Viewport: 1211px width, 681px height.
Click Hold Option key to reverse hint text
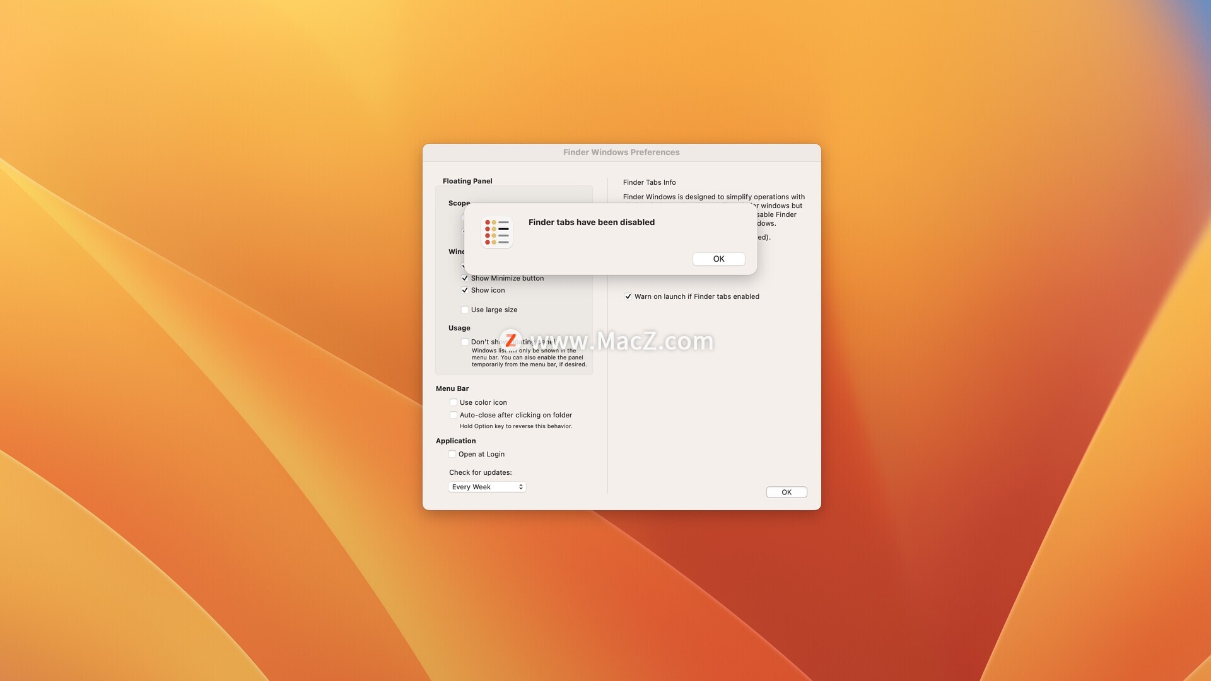coord(516,426)
